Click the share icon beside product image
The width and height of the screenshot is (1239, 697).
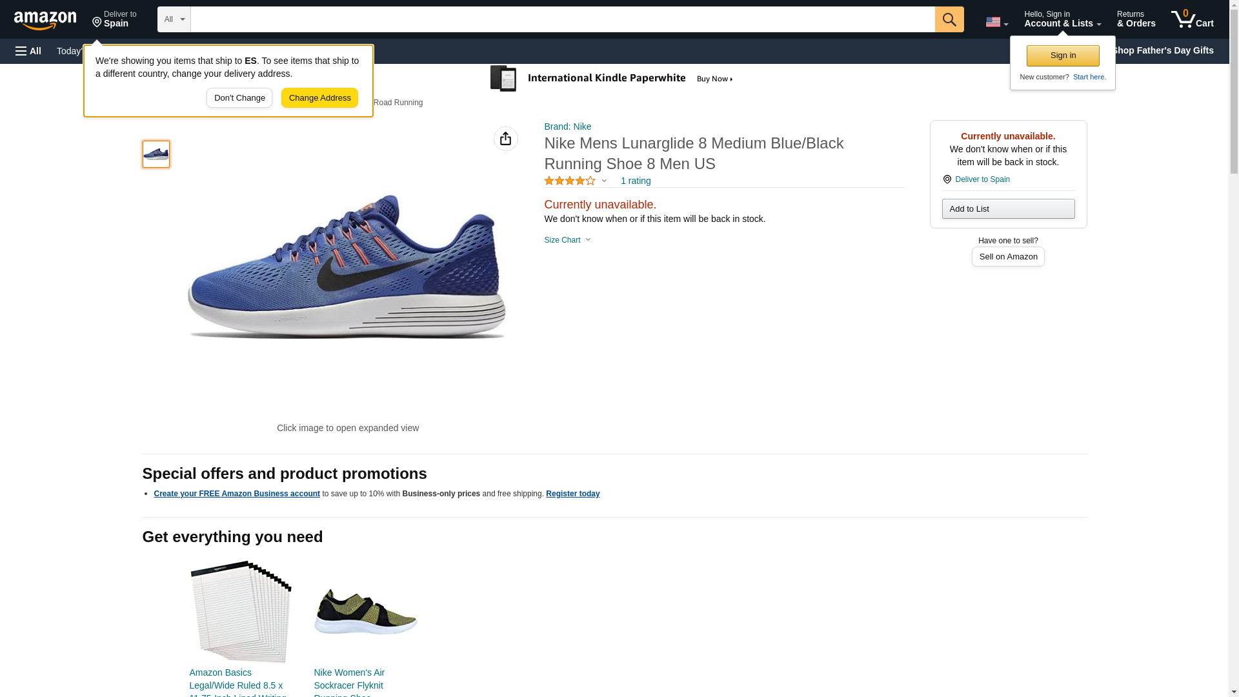tap(505, 139)
